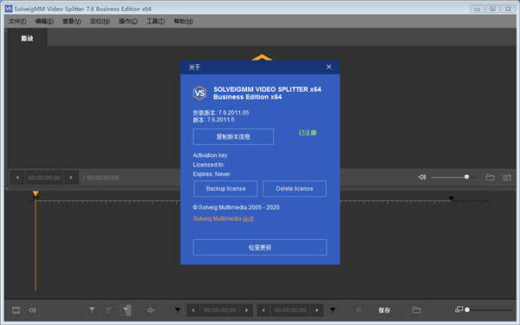Adjust the timeline zoom slider
520x325 pixels.
pyautogui.click(x=490, y=309)
